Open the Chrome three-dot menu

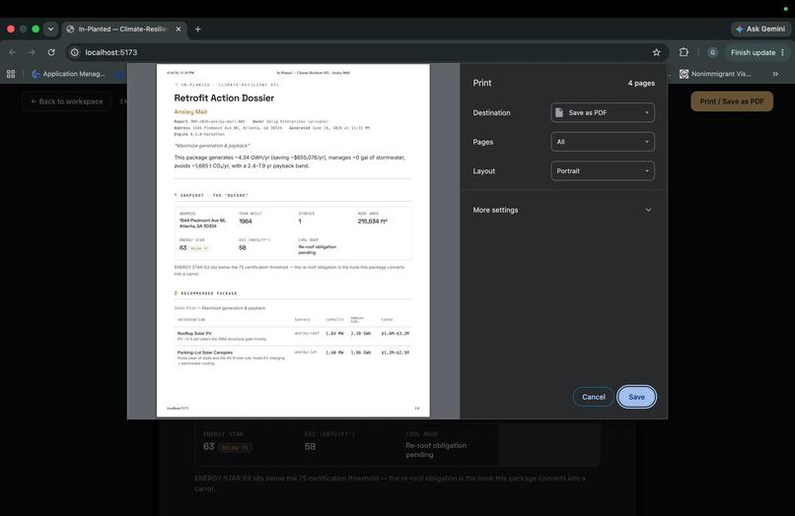coord(783,52)
